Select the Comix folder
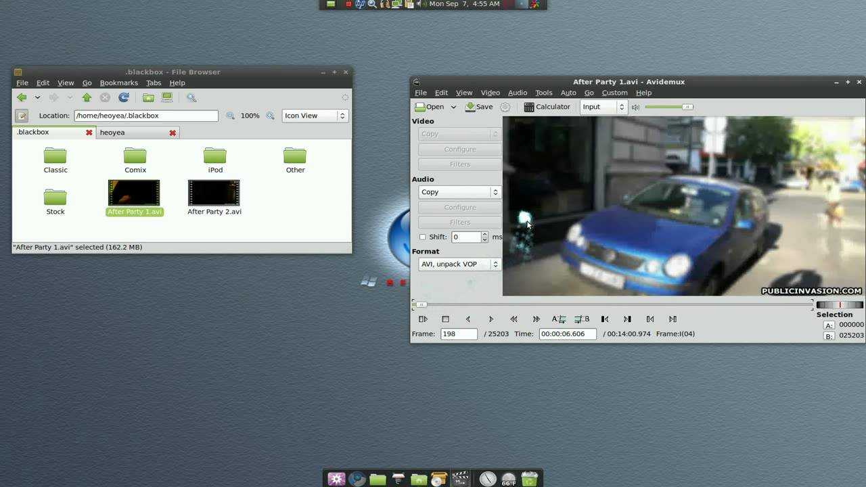 tap(135, 161)
